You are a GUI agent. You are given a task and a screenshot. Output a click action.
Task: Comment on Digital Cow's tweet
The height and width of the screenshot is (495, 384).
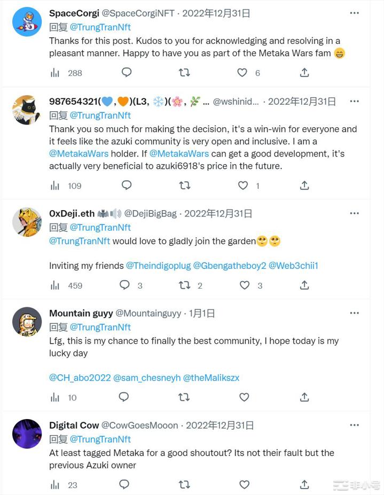coord(124,484)
